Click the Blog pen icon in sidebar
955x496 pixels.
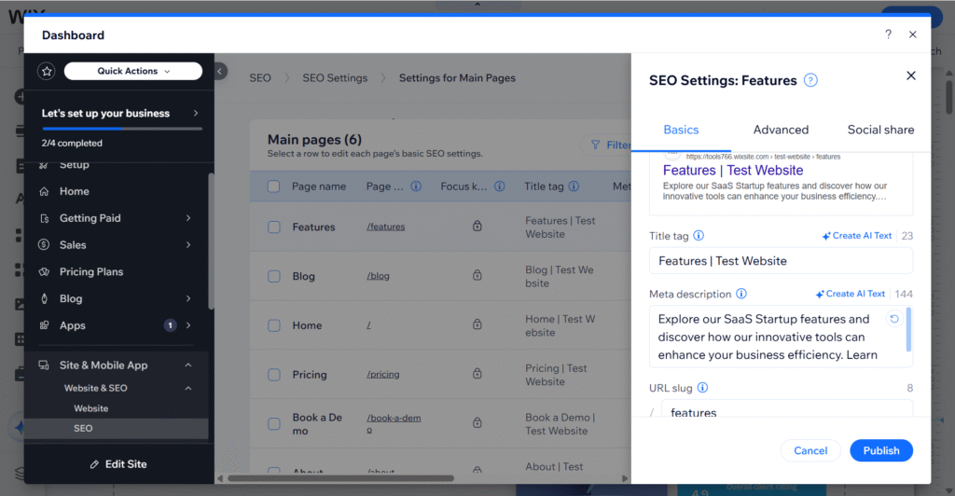44,298
